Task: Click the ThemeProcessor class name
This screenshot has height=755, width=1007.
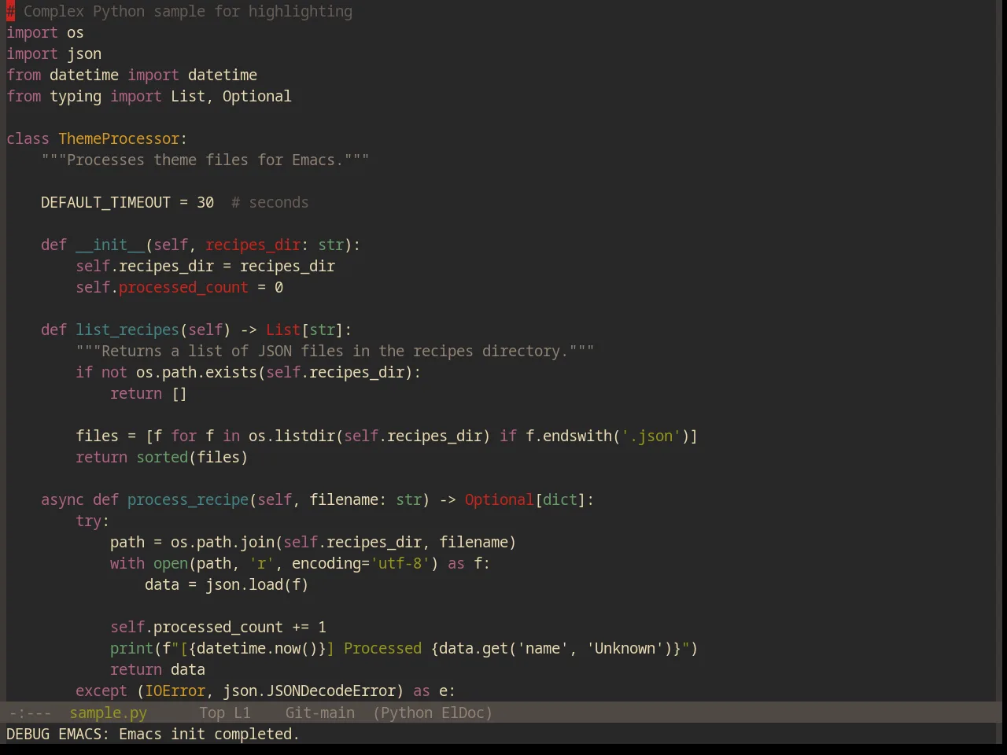Action: click(119, 139)
